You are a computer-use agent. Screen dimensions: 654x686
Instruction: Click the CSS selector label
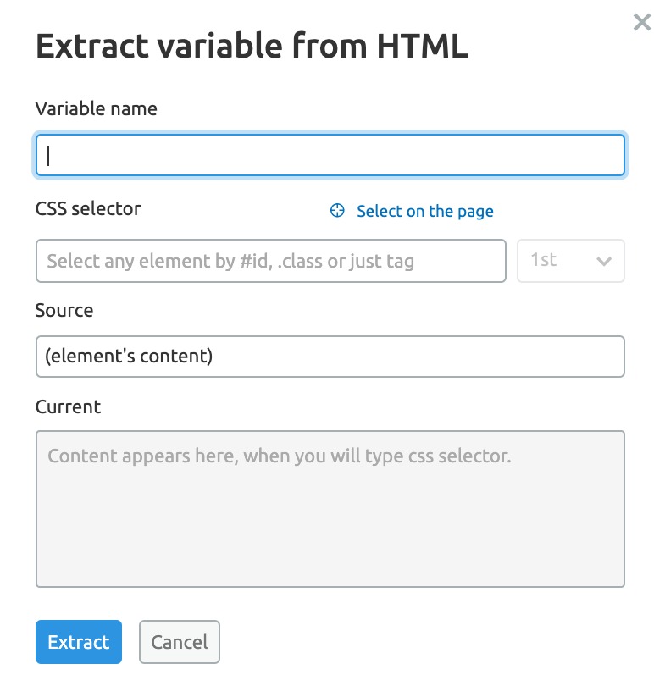(88, 208)
